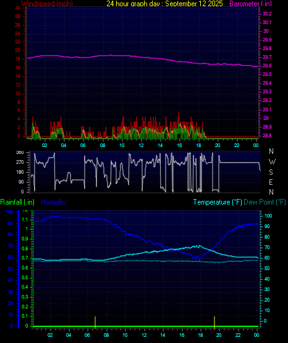Screen dimensions: 288x343
Task: Click the E compass direction label
Action: point(271,182)
